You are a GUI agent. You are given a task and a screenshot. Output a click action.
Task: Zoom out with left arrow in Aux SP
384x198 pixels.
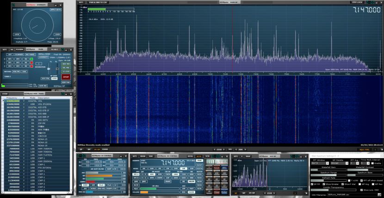click(x=265, y=193)
